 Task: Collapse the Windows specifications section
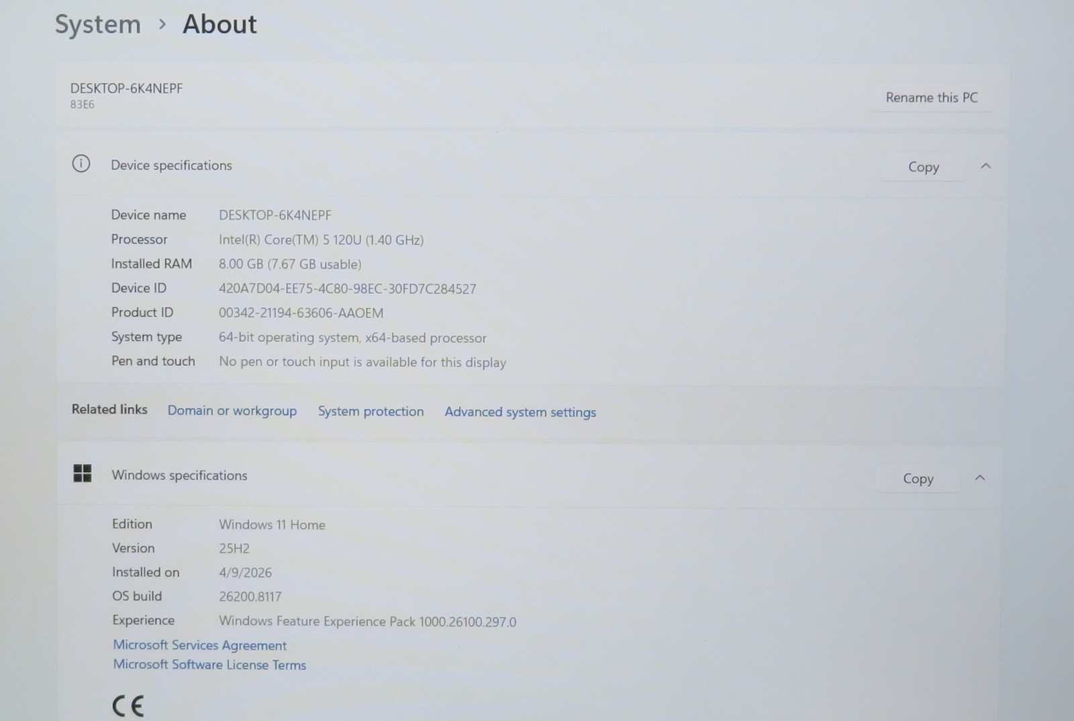pos(980,478)
